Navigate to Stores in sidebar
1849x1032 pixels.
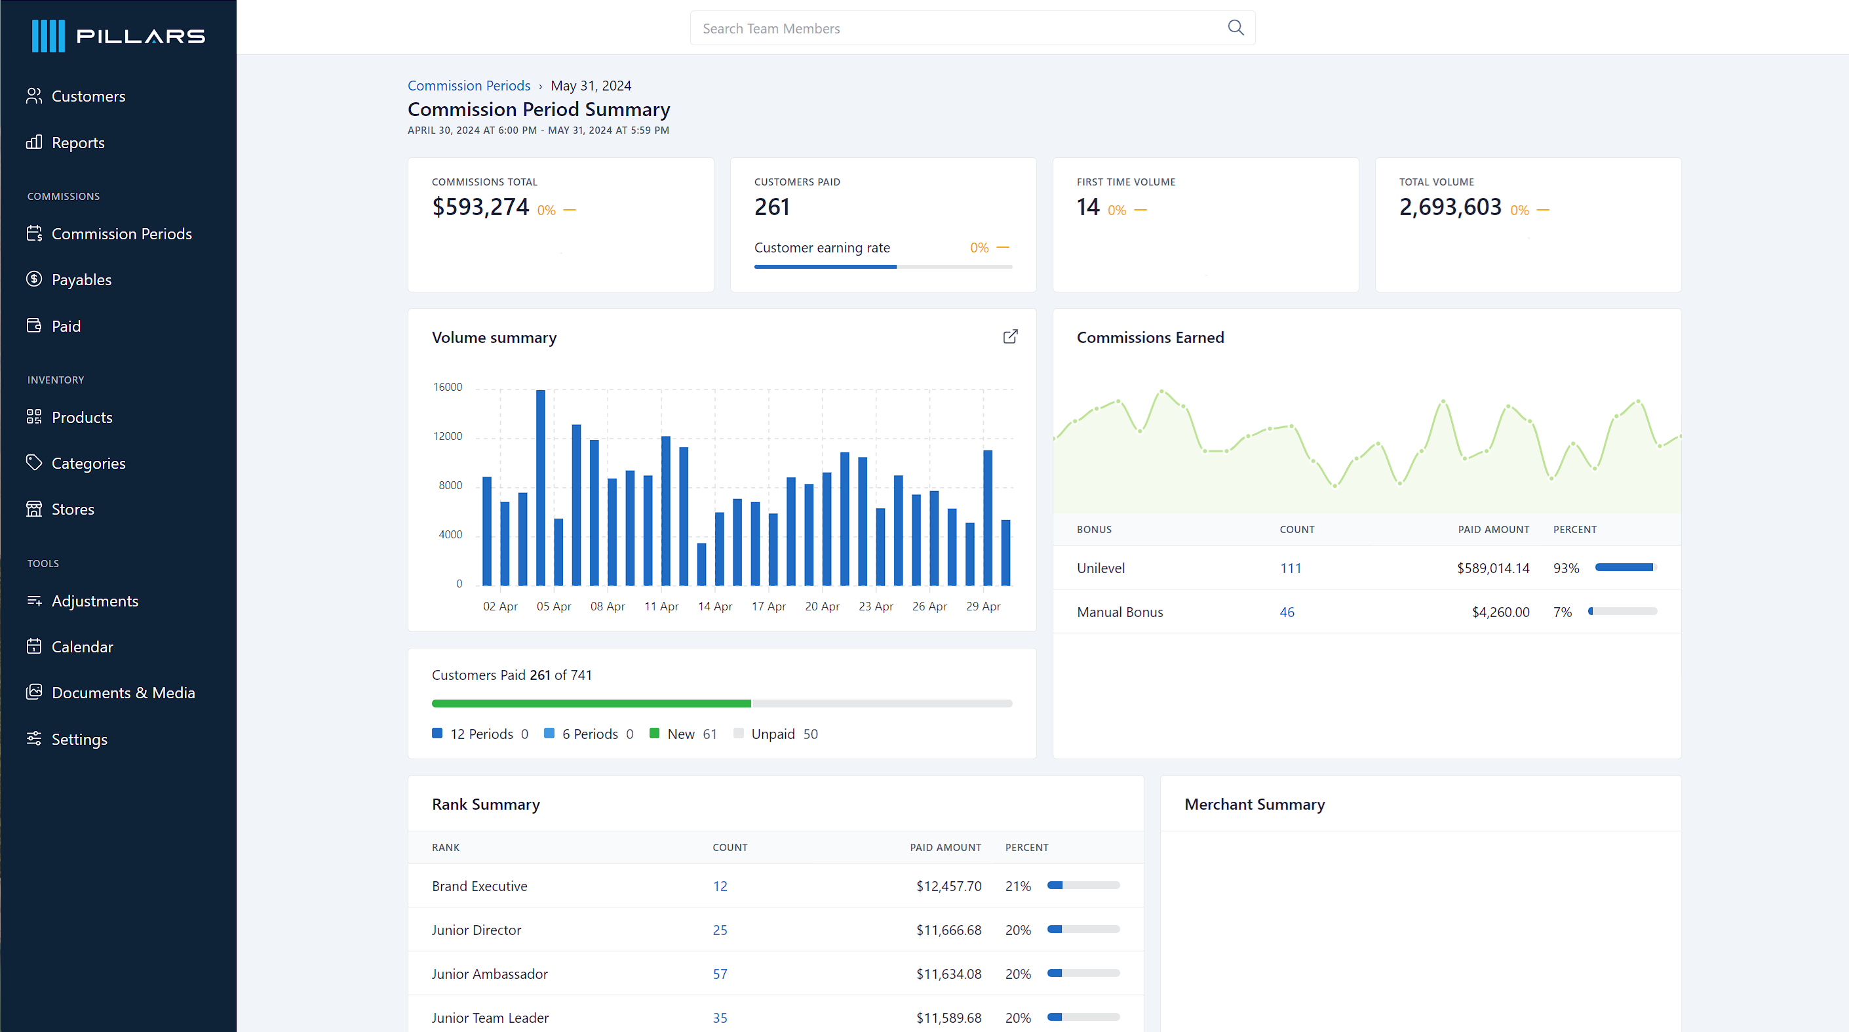click(73, 509)
